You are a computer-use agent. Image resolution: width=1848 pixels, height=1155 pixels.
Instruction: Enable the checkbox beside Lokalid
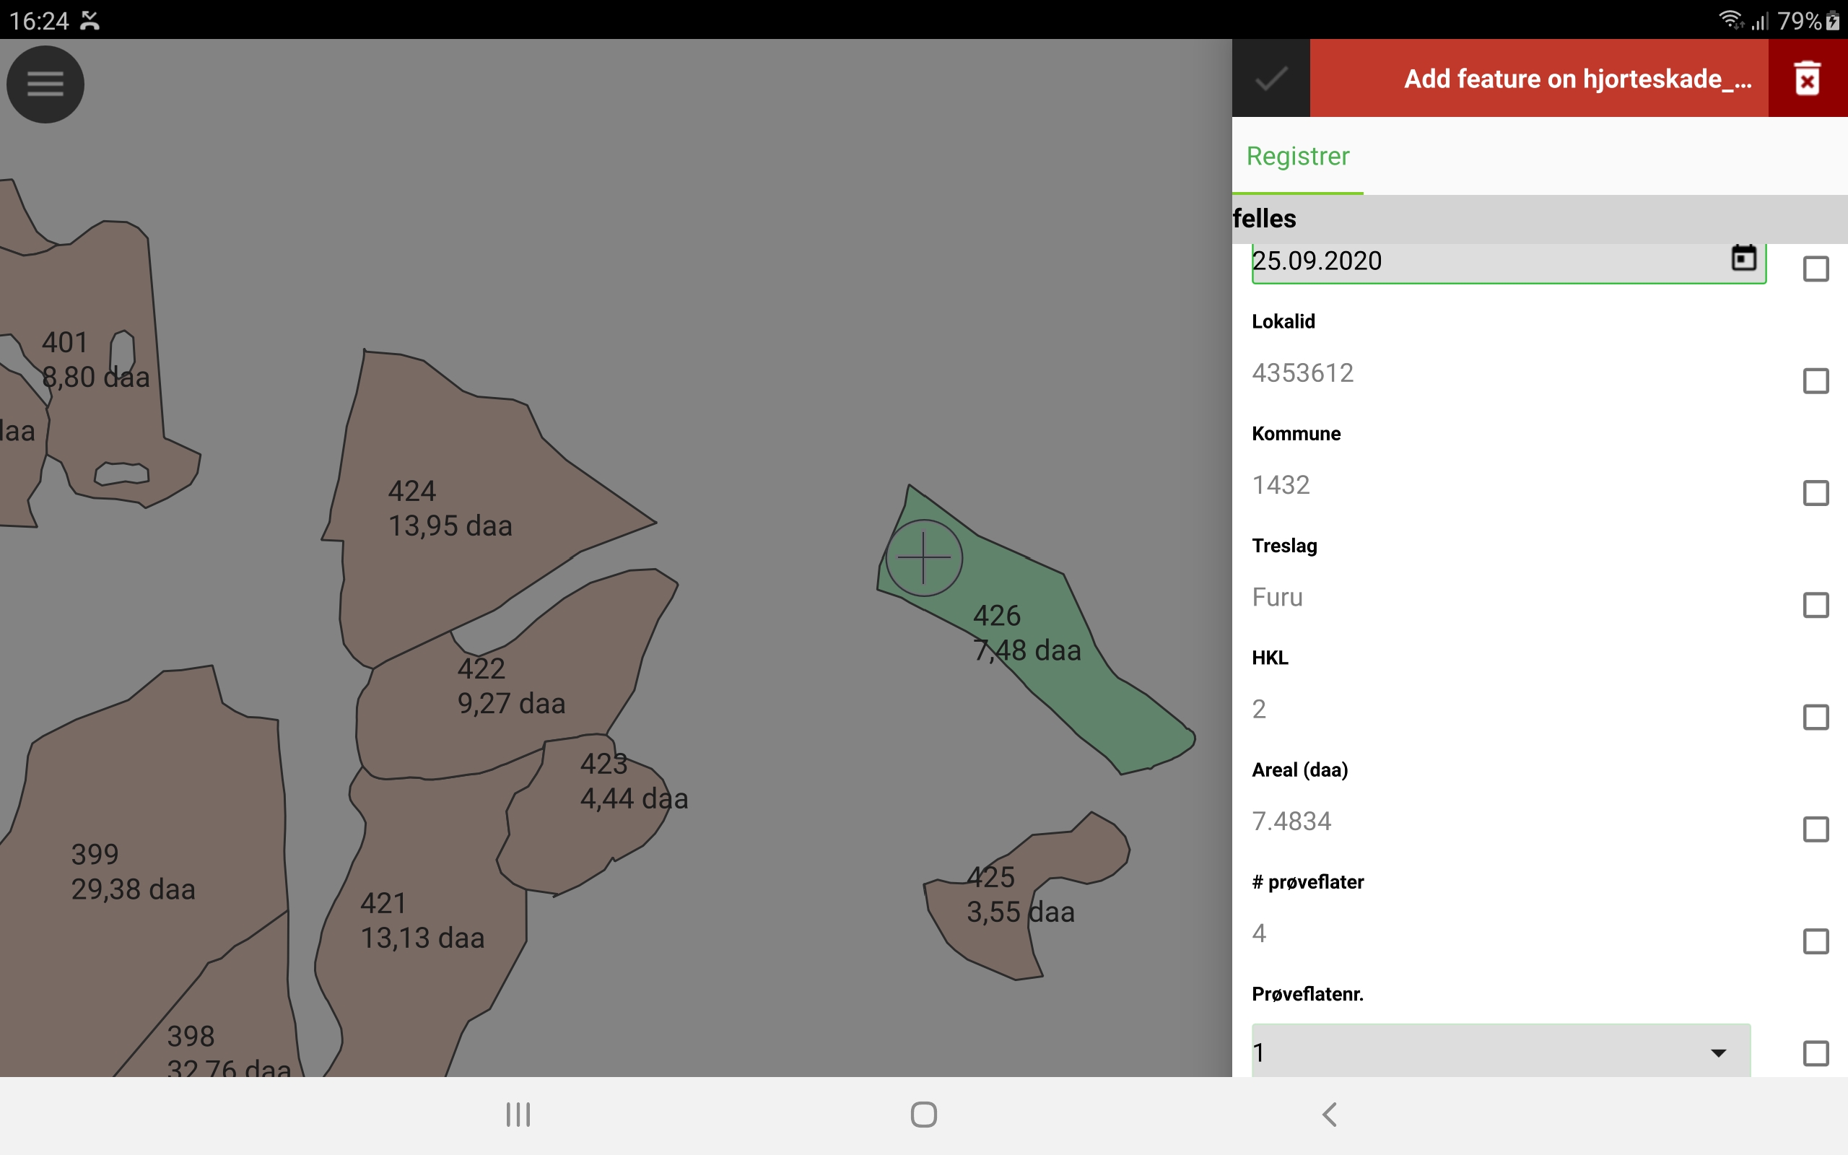(x=1816, y=380)
